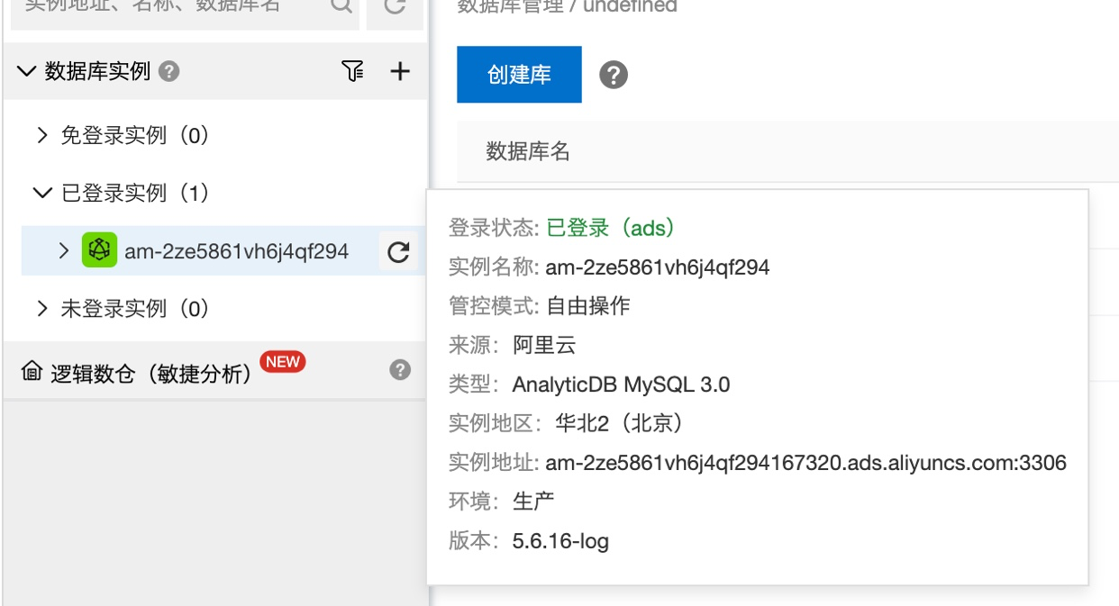Refresh the instance list at top

click(395, 6)
